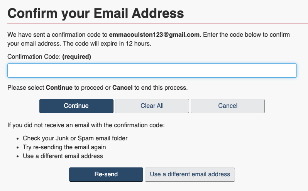Click the Try re-sending the email bullet
The image size is (308, 191).
tap(64, 147)
